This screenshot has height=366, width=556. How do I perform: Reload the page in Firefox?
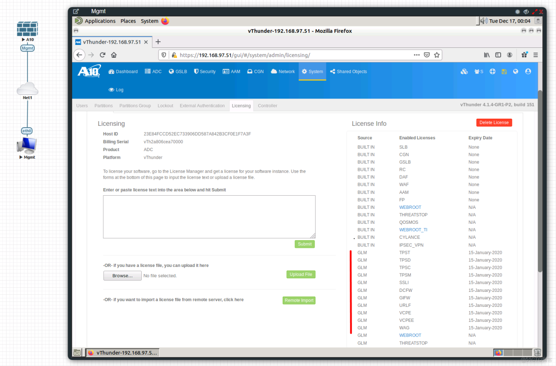(x=102, y=55)
